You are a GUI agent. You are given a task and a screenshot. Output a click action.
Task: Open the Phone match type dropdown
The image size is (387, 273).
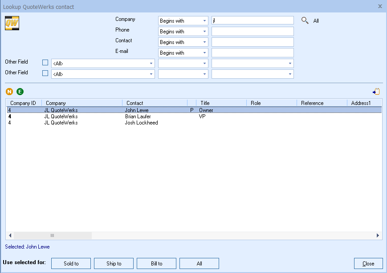[183, 31]
